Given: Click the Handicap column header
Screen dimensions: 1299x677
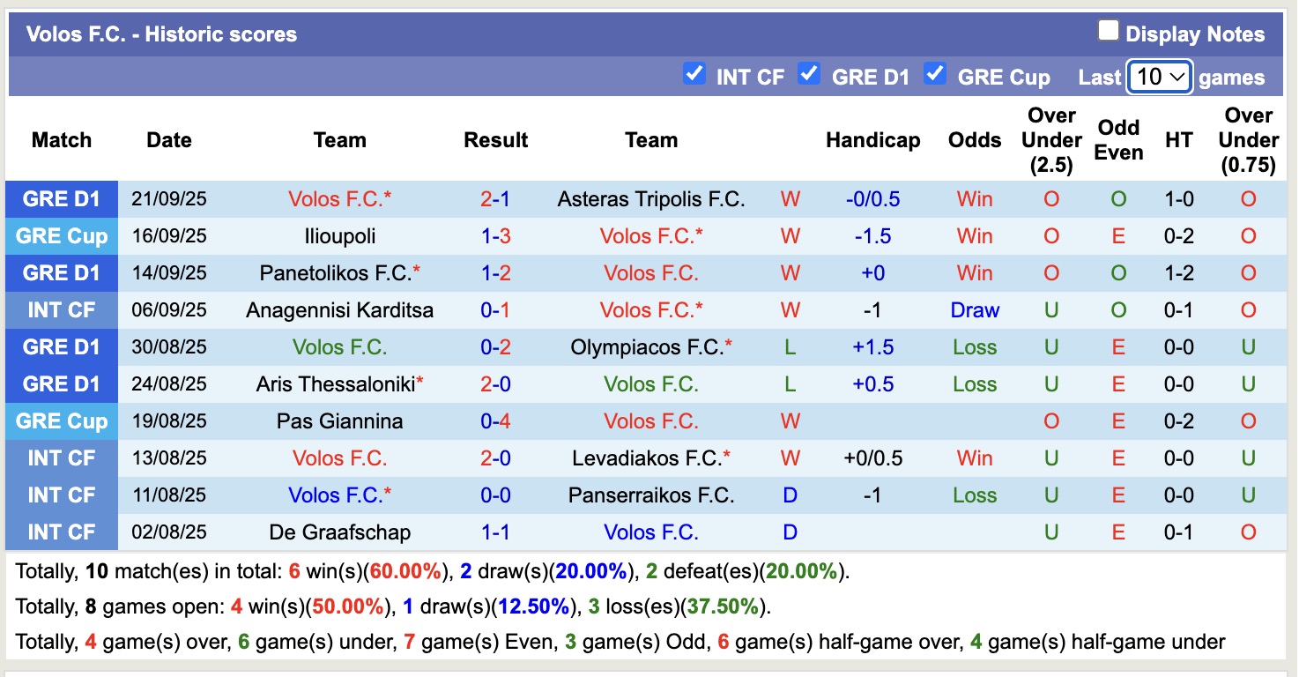Looking at the screenshot, I should (x=872, y=139).
